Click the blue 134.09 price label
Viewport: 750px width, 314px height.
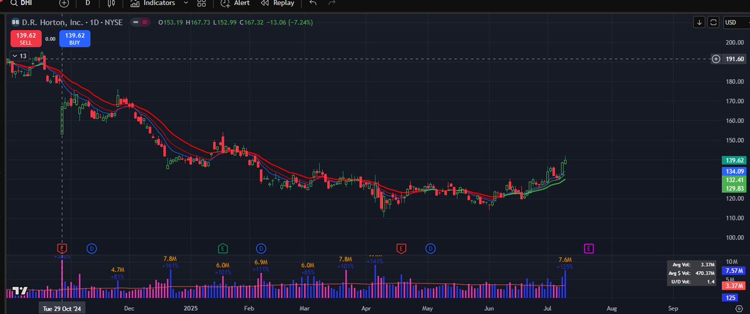tap(734, 171)
